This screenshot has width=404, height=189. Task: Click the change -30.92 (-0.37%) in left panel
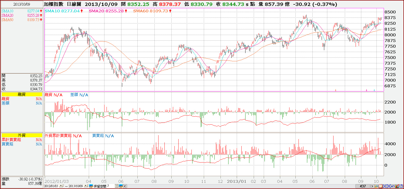tap(30, 179)
